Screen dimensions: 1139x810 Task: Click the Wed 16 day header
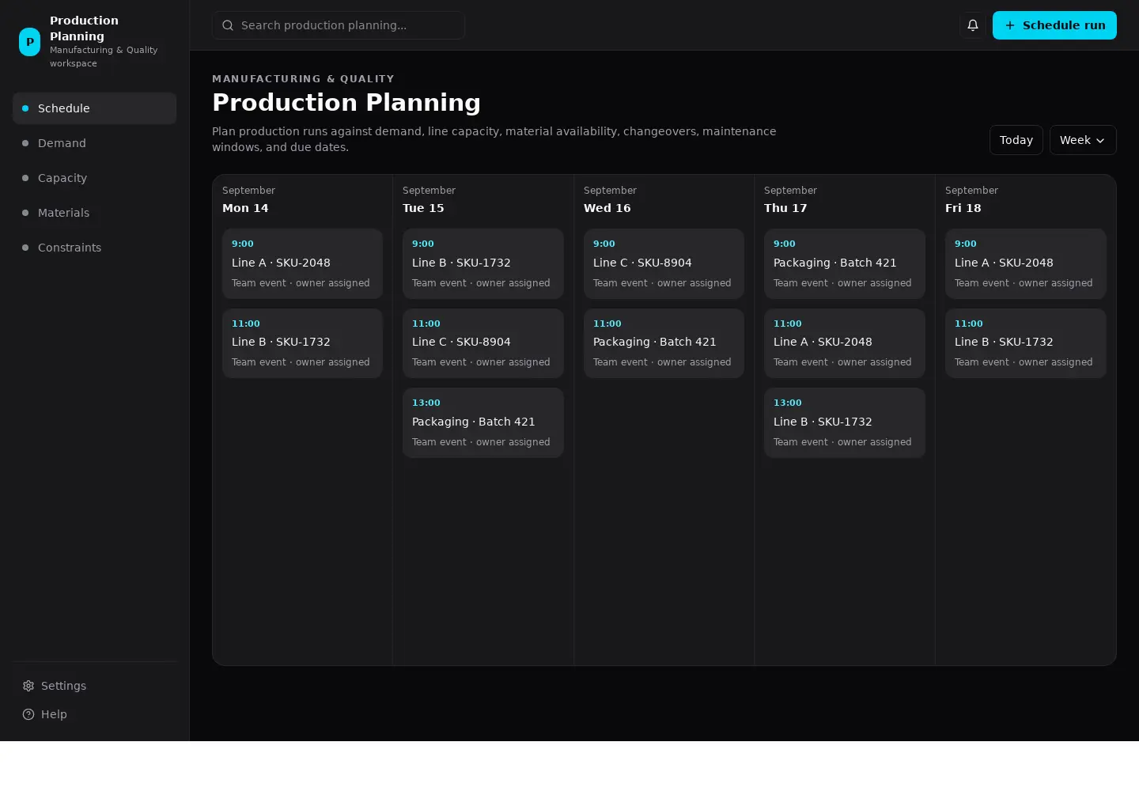click(607, 208)
